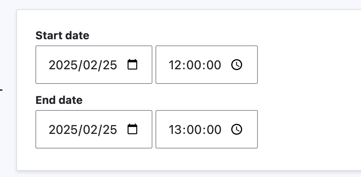Open the Start date calendar picker icon
The height and width of the screenshot is (177, 361).
(x=132, y=65)
